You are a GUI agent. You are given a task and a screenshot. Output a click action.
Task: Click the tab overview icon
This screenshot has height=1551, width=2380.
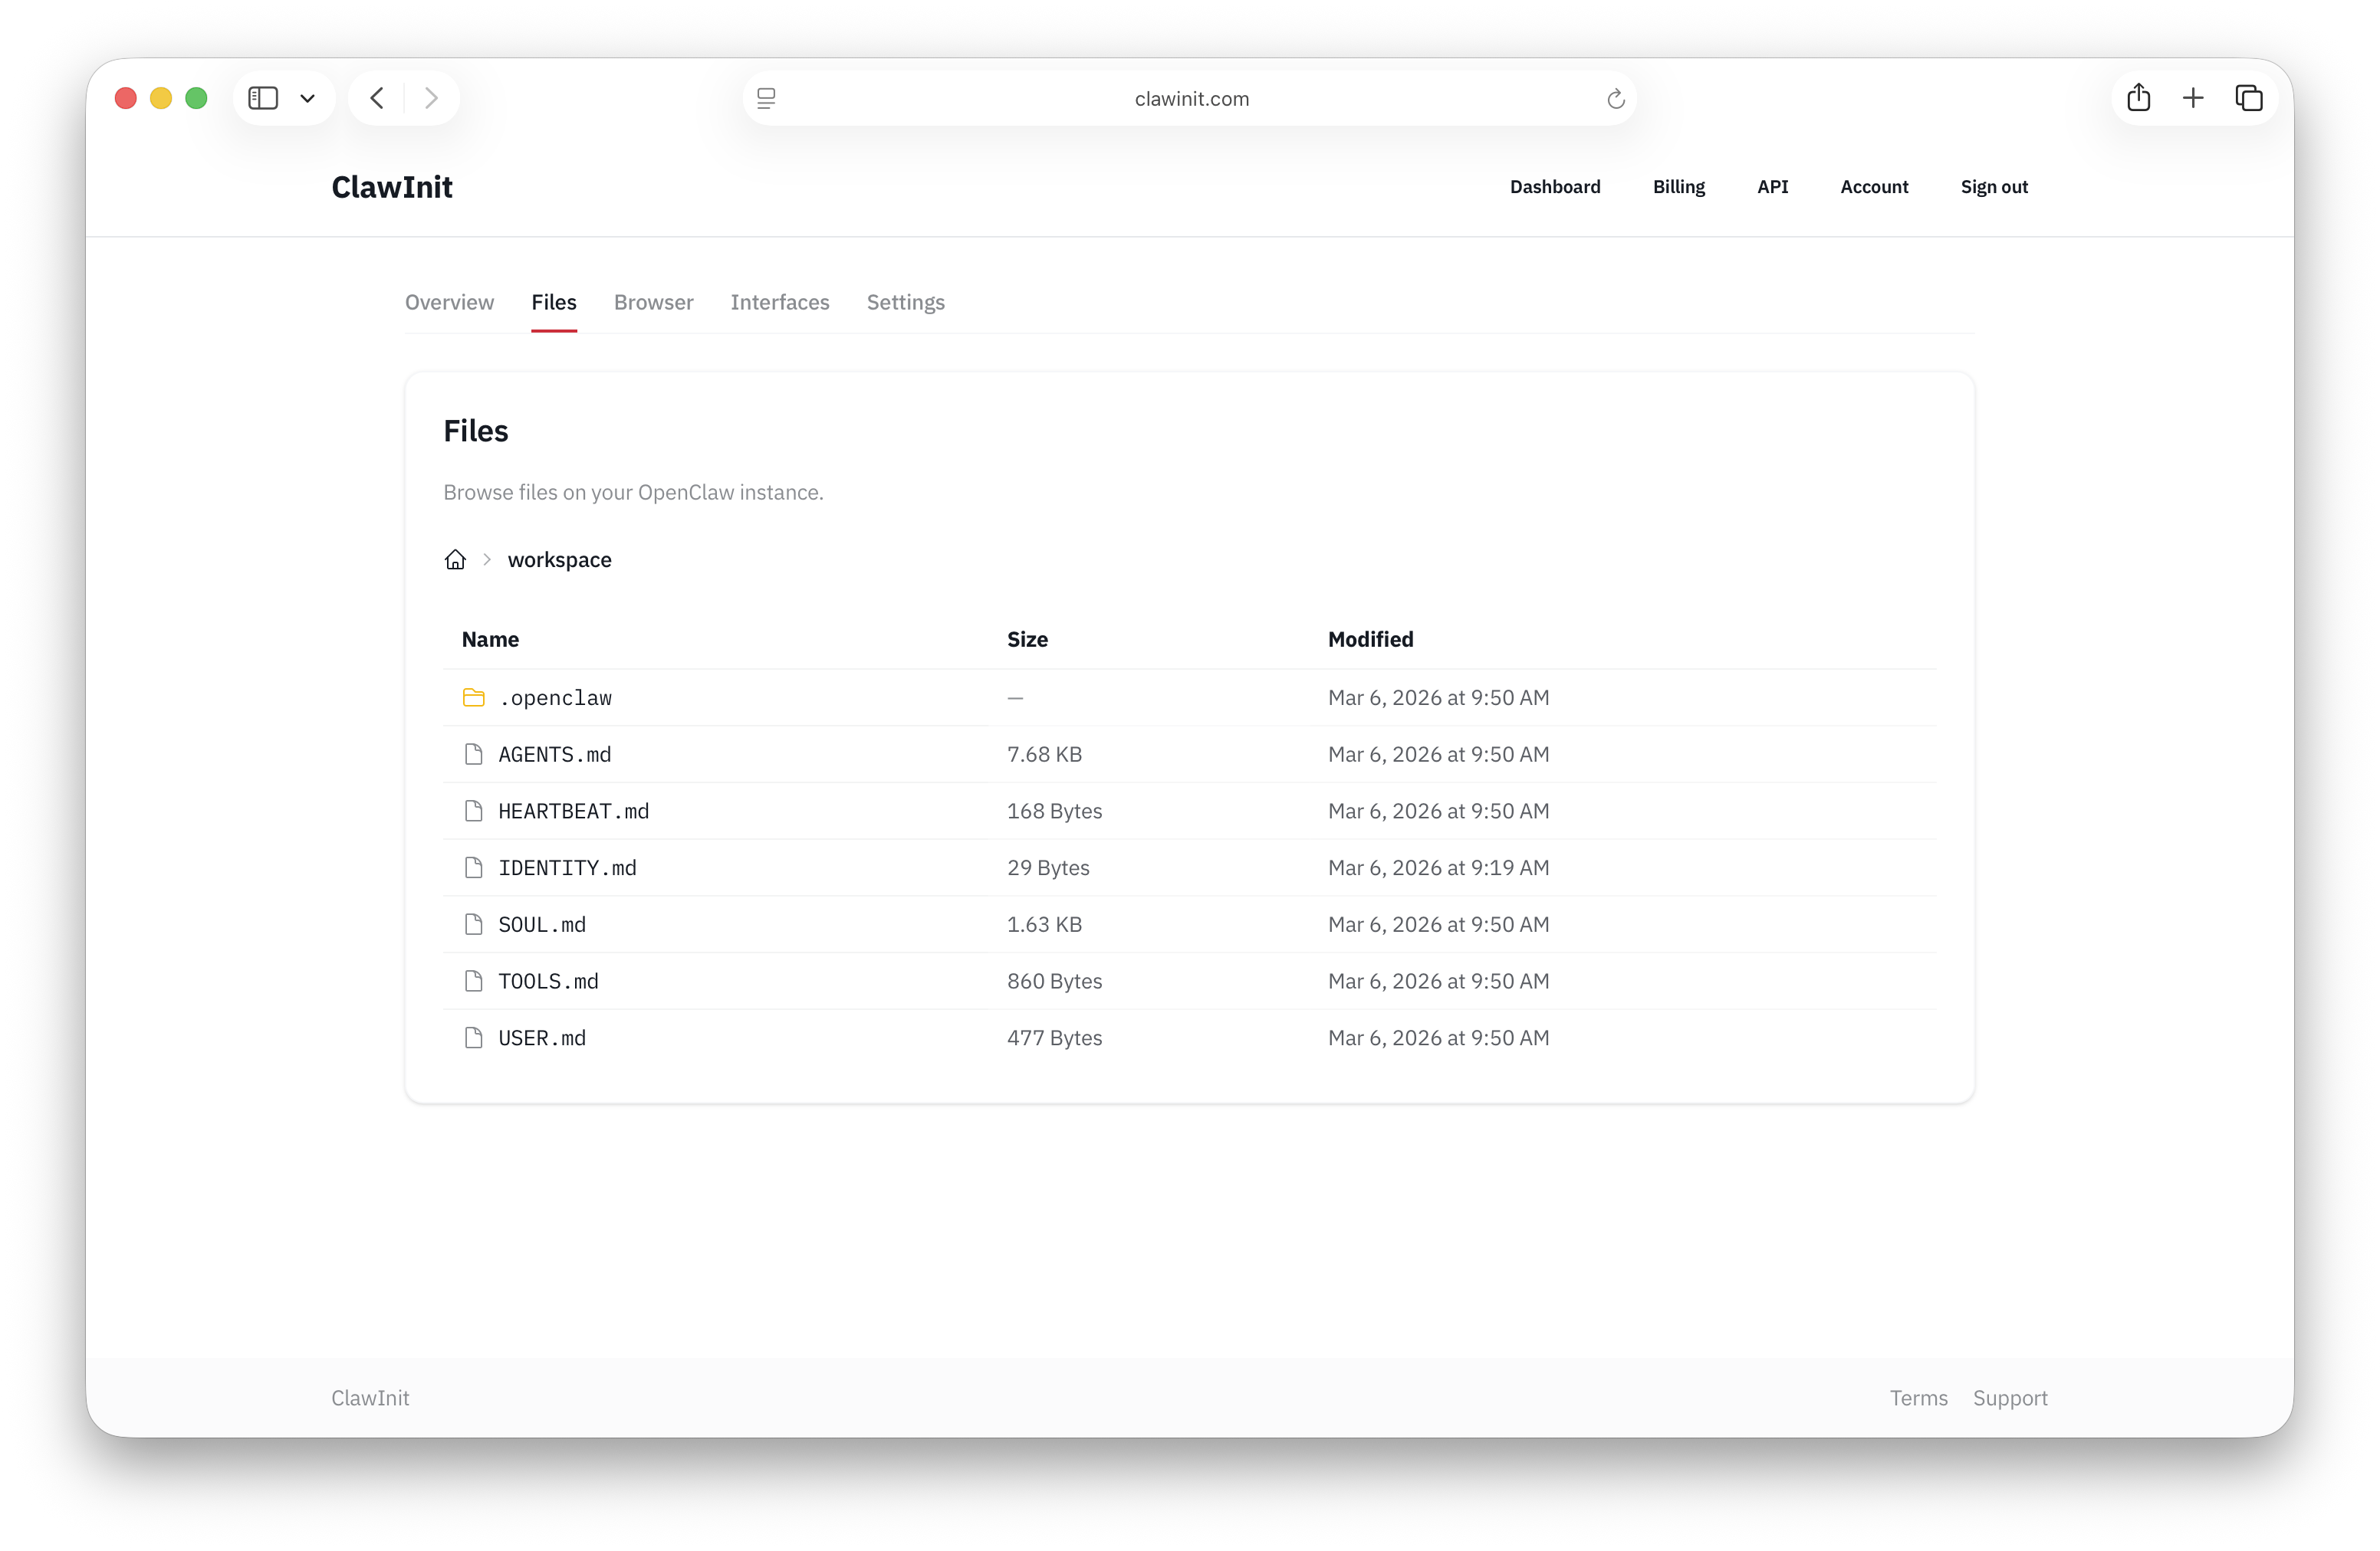2249,97
